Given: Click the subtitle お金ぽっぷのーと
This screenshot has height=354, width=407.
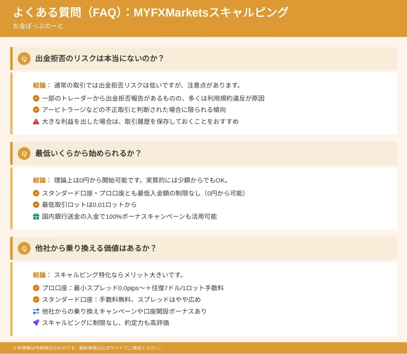Looking at the screenshot, I should click(38, 26).
